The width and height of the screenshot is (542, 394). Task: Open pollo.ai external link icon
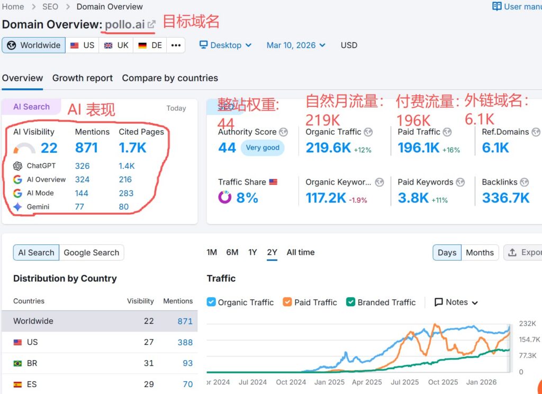coord(151,24)
